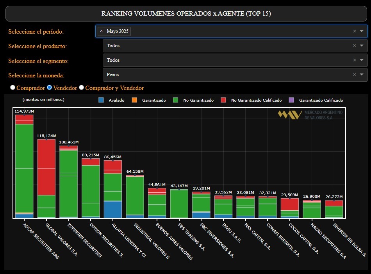The width and height of the screenshot is (371, 274).
Task: Click the BUENOS AIRES VALORES axis label
Action: point(174,241)
